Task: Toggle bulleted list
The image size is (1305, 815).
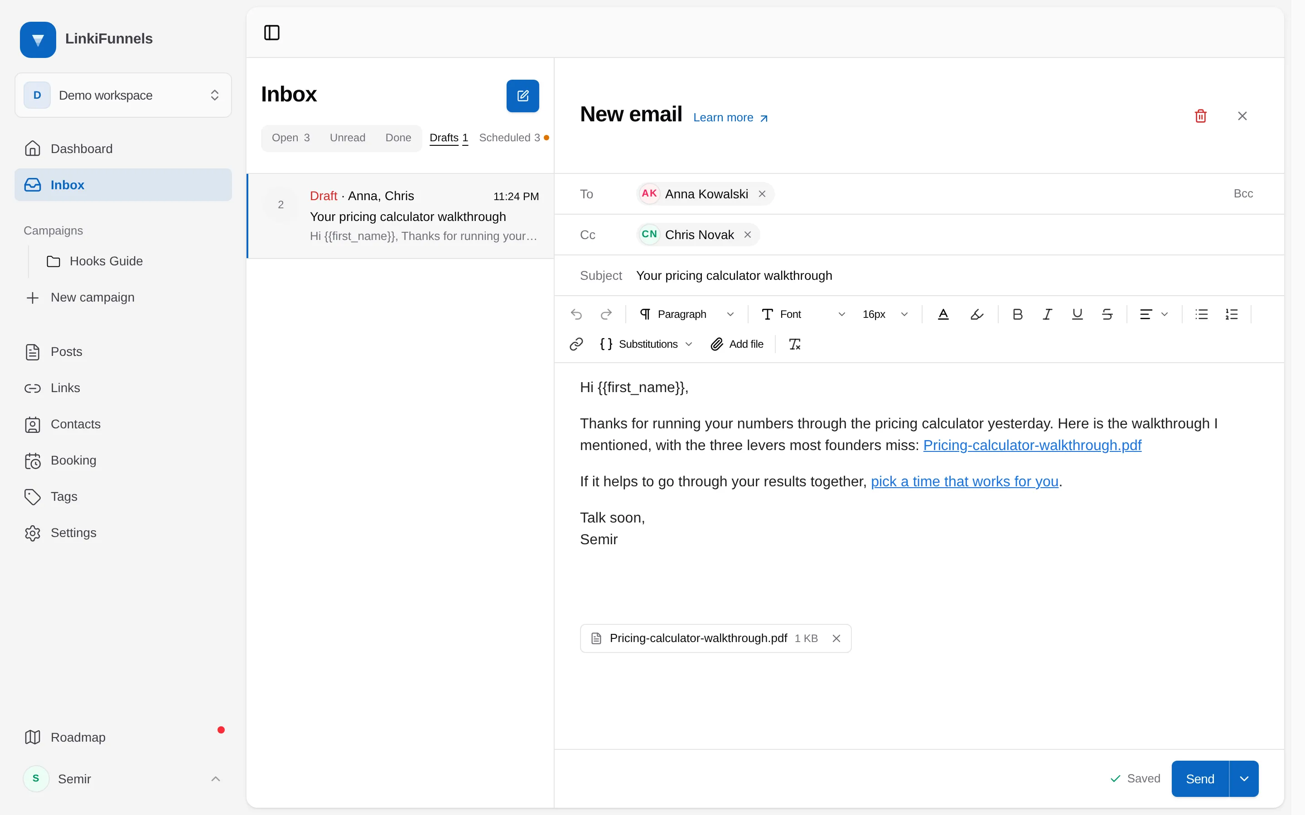Action: coord(1202,314)
